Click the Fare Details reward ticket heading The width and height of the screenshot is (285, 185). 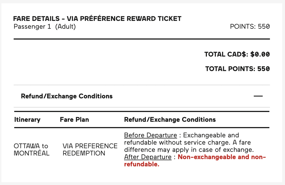tap(97, 19)
